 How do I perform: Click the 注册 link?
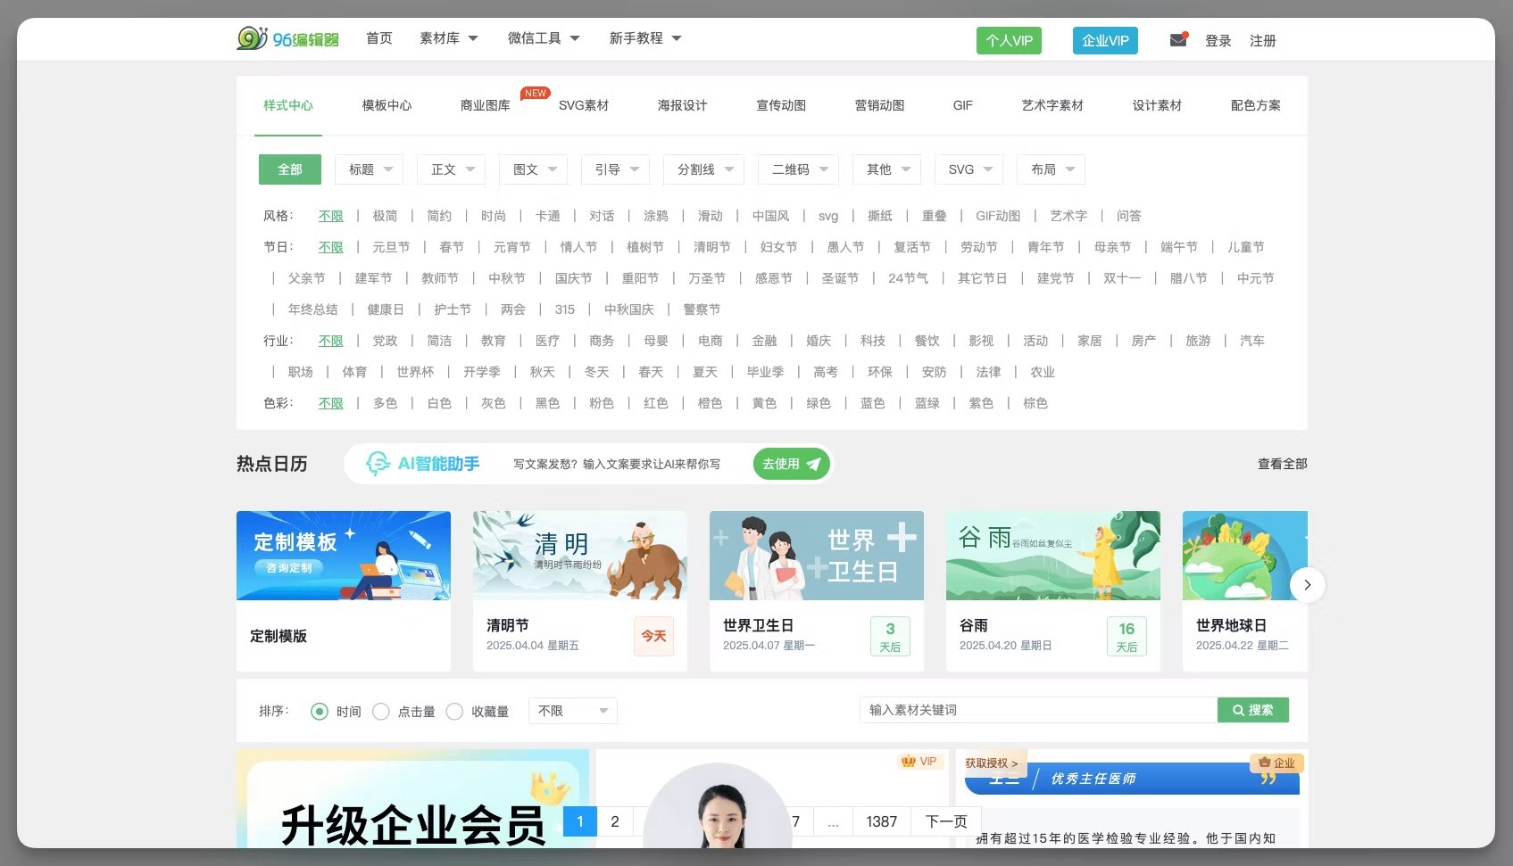coord(1263,41)
